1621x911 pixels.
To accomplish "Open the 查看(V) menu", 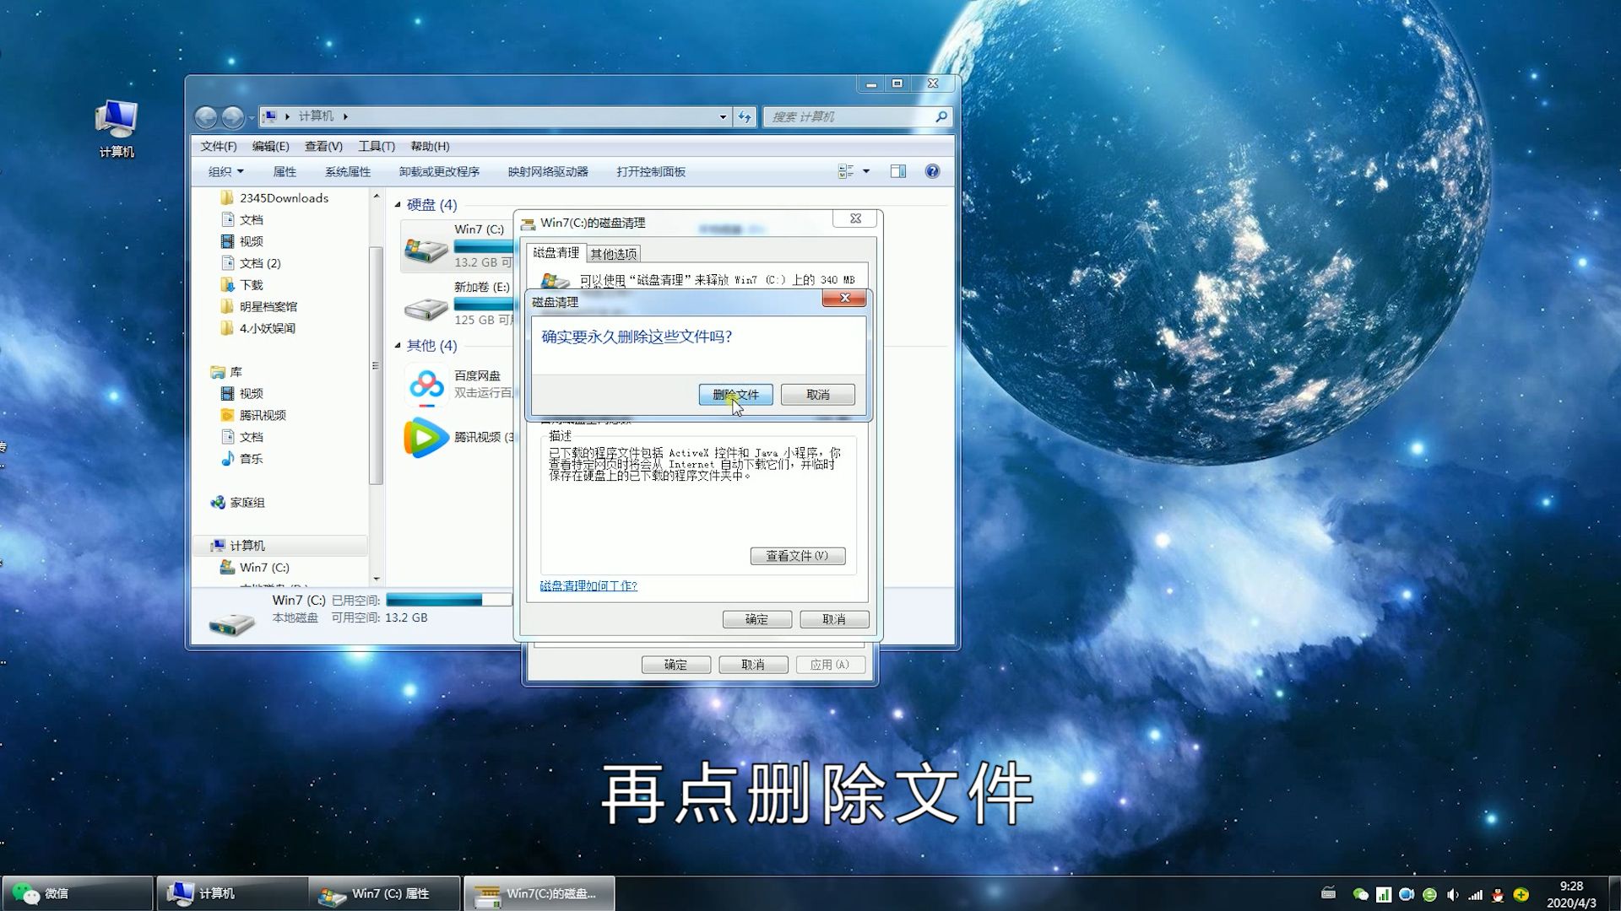I will [323, 146].
